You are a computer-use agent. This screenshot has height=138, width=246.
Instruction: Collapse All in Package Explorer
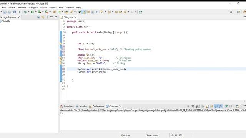pos(38,17)
